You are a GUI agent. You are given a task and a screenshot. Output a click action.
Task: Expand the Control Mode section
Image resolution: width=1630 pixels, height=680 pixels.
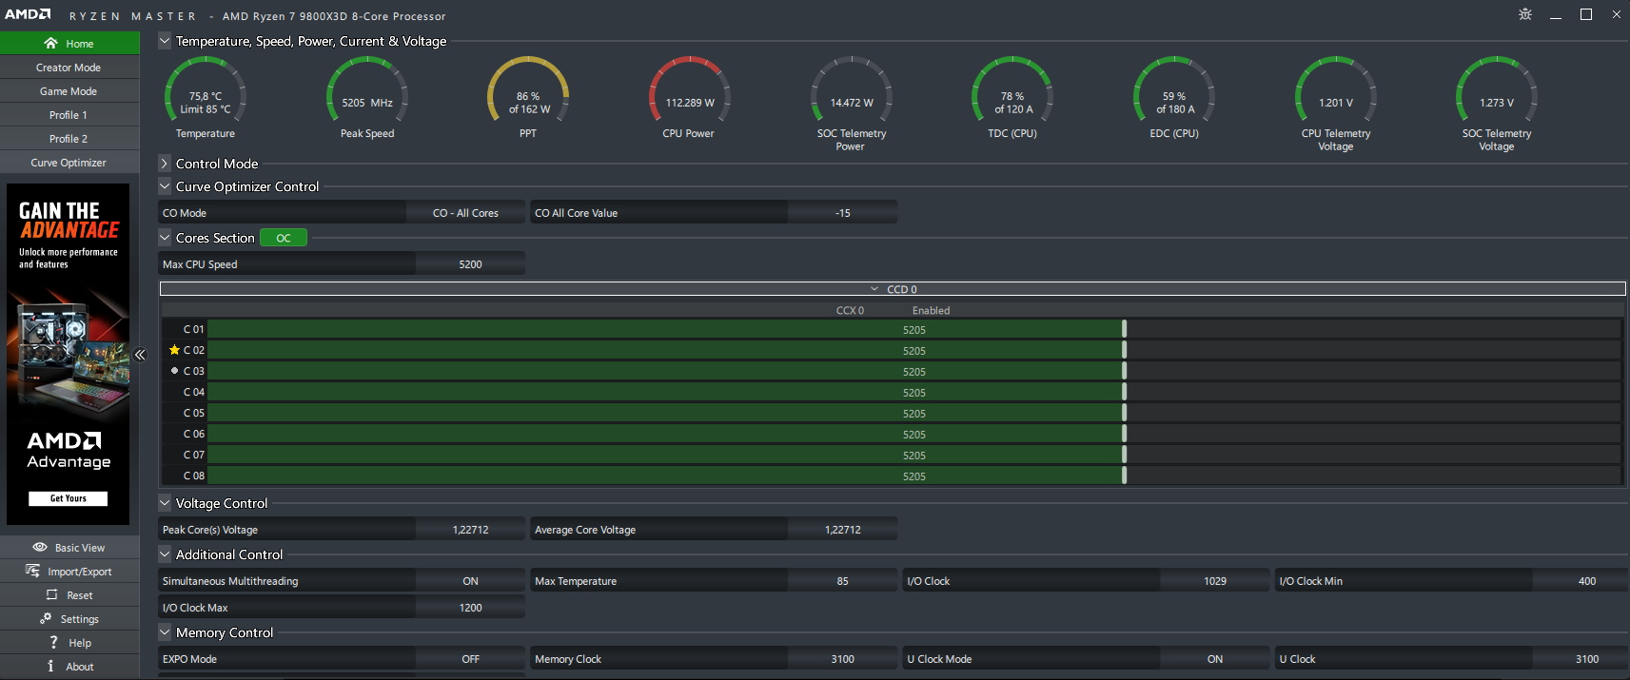[165, 164]
